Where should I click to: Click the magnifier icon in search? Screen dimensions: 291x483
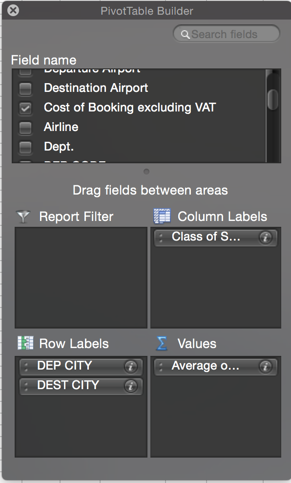point(185,35)
